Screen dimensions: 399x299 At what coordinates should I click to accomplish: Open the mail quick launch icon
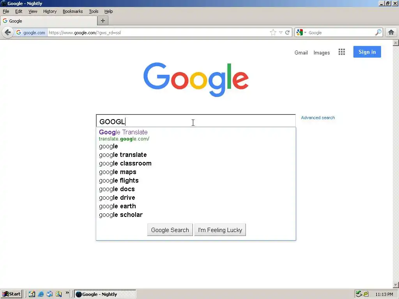[x=49, y=294]
